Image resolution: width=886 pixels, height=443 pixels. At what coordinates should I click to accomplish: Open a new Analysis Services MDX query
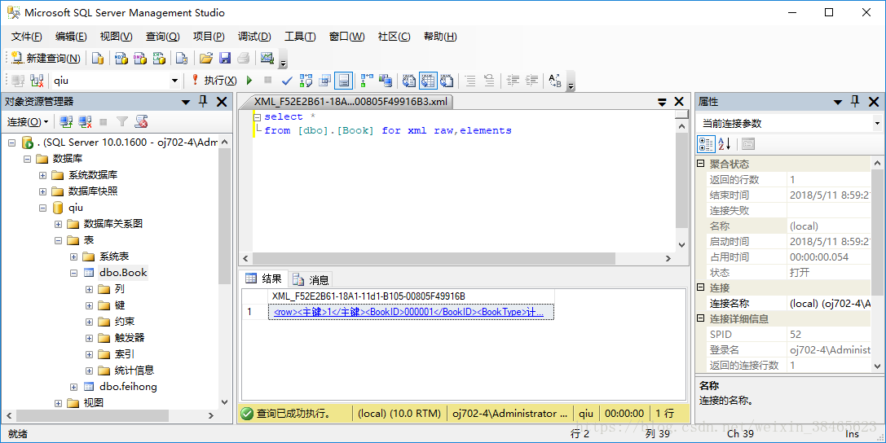[121, 58]
